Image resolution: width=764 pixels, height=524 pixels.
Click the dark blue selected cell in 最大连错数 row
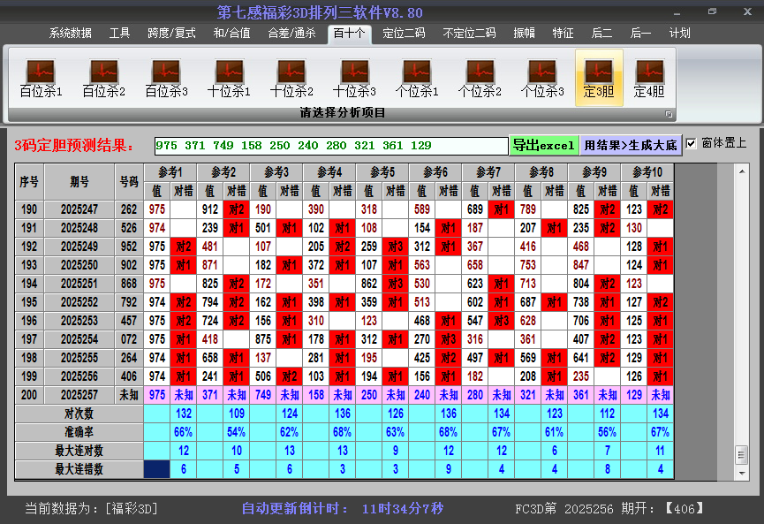pos(157,469)
